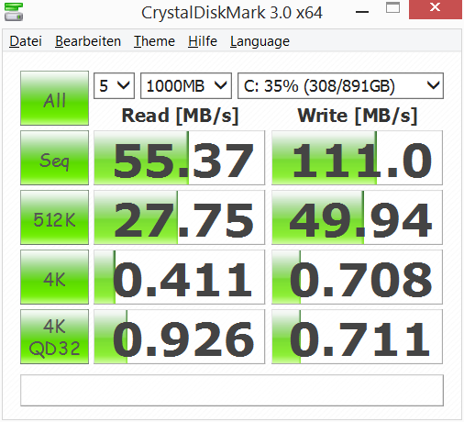This screenshot has height=422, width=464.
Task: Click the empty comment field at bottom
Action: (232, 390)
